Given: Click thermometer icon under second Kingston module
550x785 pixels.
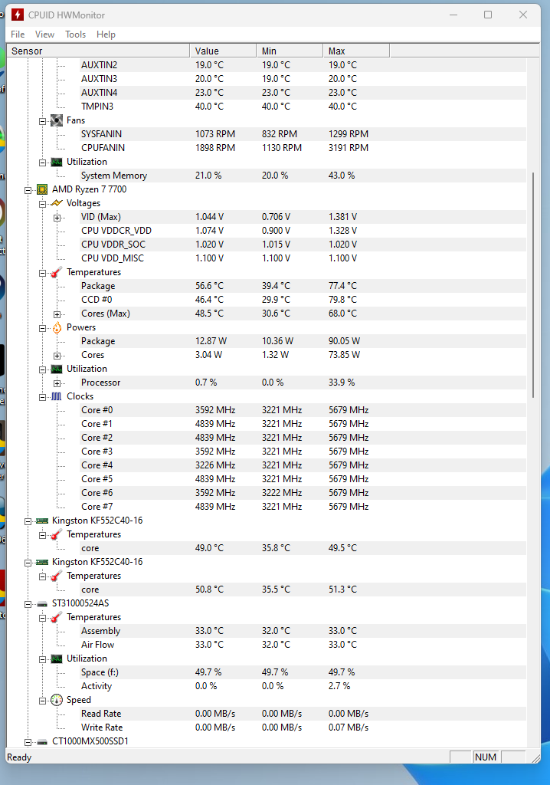Looking at the screenshot, I should (57, 576).
